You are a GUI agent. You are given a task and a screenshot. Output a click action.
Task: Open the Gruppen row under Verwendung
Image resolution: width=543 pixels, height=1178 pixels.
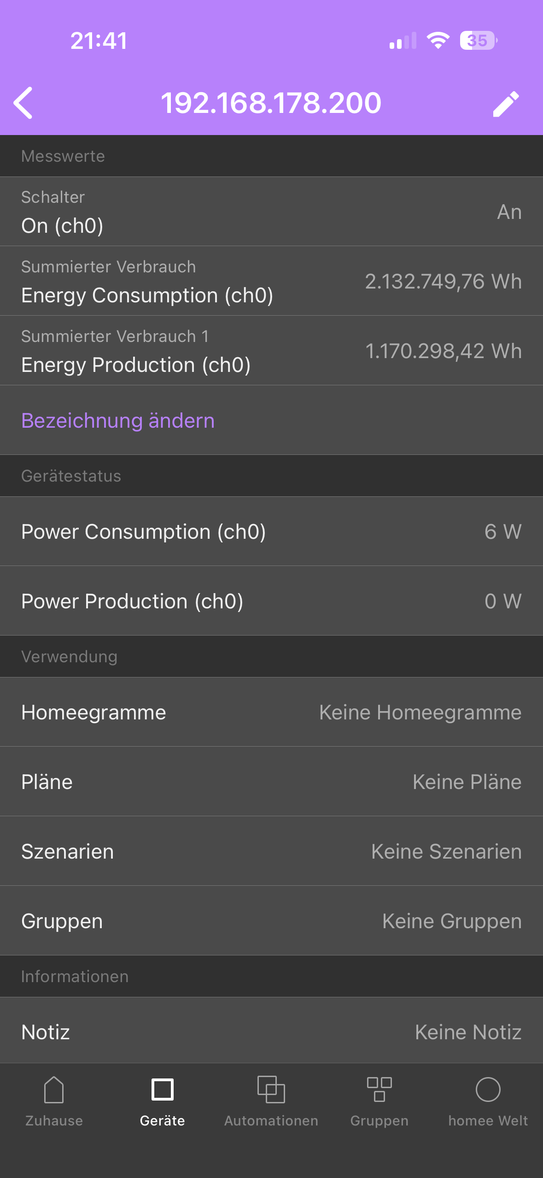pos(271,921)
